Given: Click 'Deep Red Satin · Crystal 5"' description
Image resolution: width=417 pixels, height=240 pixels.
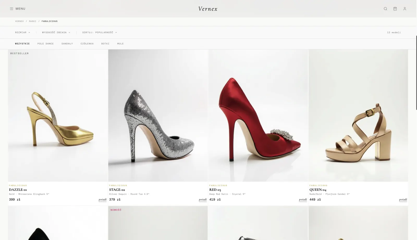Looking at the screenshot, I should click(227, 194).
